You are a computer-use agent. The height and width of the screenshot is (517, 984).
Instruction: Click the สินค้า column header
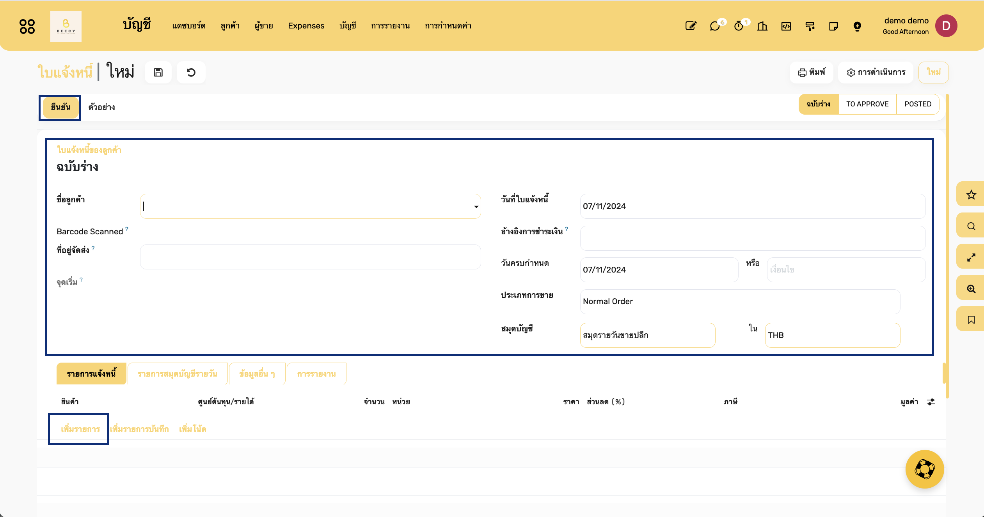tap(70, 402)
